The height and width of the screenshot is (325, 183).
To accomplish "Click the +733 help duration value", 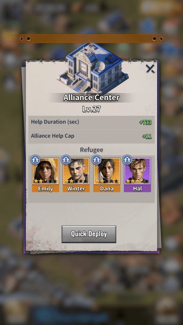I will 146,122.
